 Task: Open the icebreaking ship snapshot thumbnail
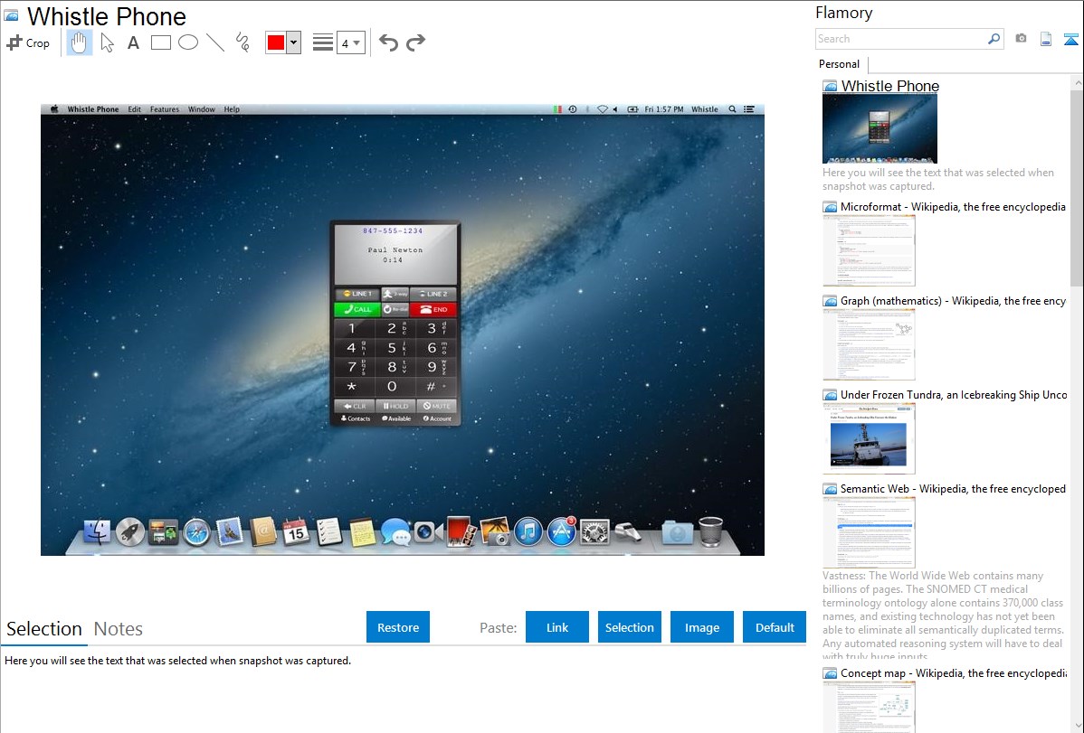(x=869, y=438)
